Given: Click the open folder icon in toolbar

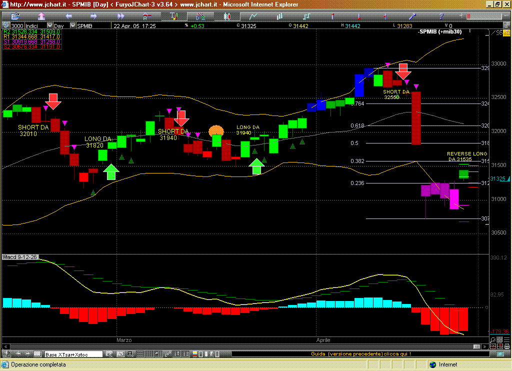Looking at the screenshot, I should point(14,16).
